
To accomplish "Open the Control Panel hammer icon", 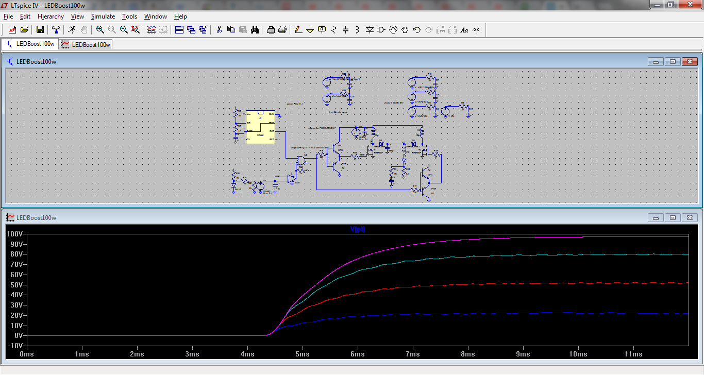I will [56, 30].
